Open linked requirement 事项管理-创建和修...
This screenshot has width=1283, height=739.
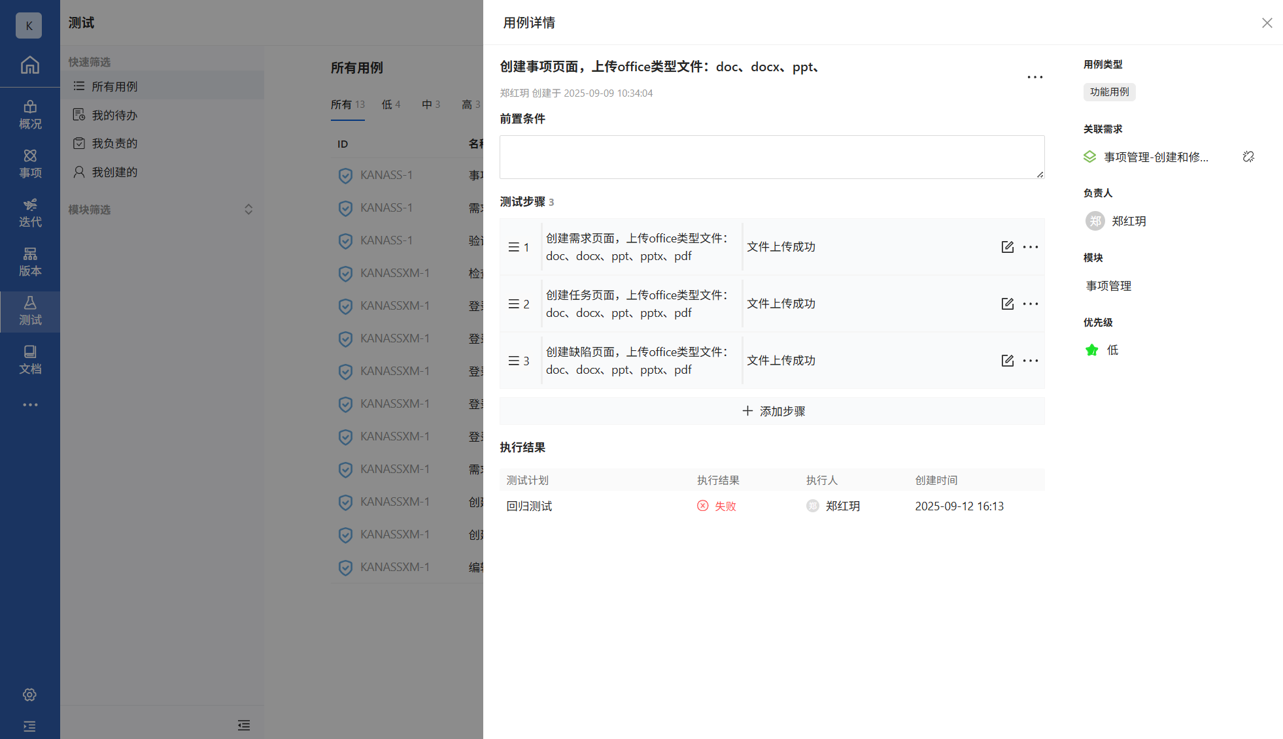tap(1155, 157)
